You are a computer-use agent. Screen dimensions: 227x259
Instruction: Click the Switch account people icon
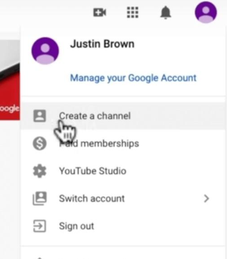pos(40,199)
